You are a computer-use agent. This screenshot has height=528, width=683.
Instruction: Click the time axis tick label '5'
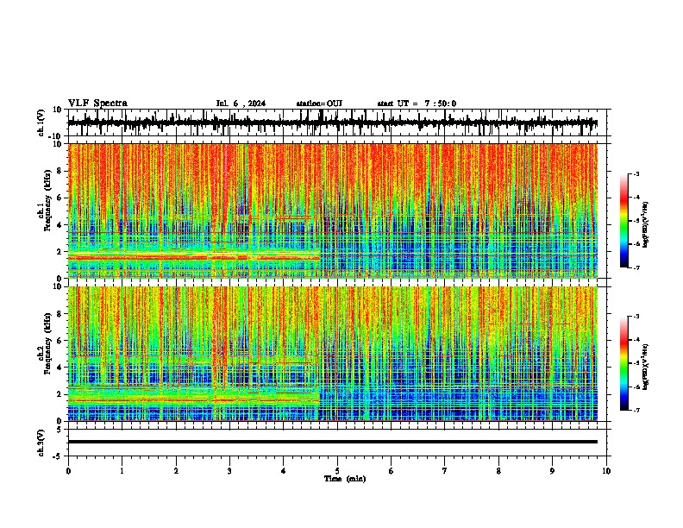[337, 471]
